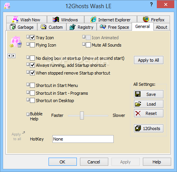
Task: Load settings with Load button
Action: [x=149, y=104]
